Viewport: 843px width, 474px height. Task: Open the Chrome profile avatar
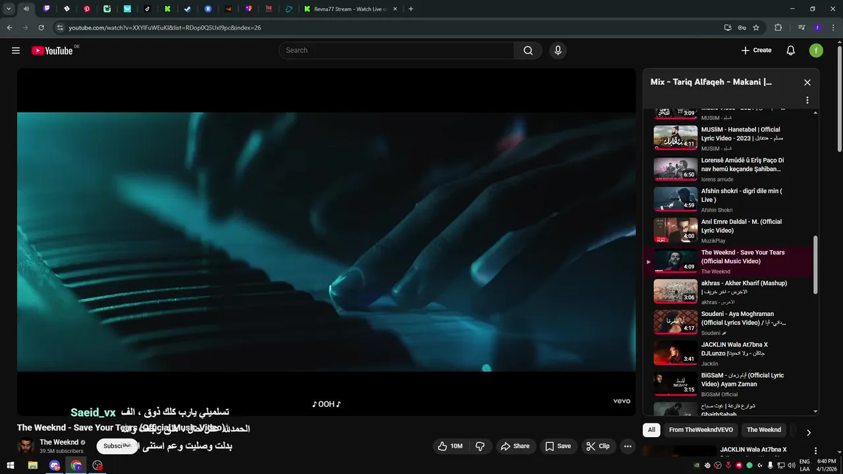point(817,28)
